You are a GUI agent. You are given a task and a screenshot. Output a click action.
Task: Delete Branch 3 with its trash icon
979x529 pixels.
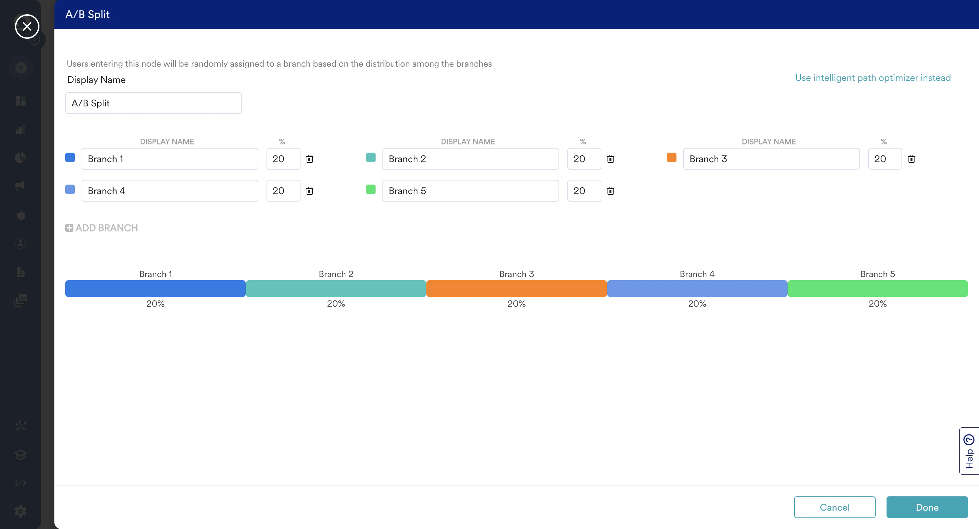tap(911, 159)
